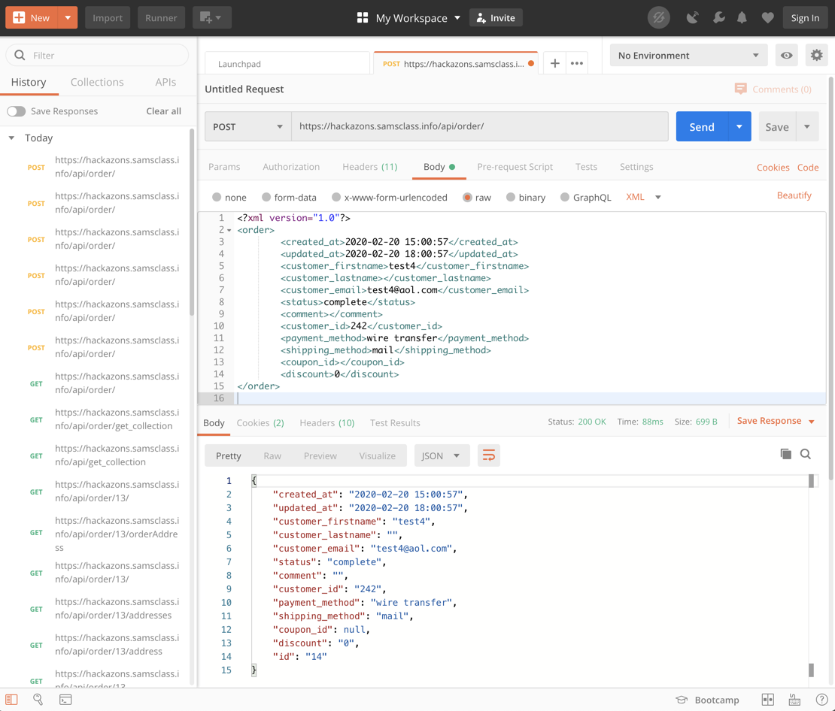Select the form-data body type

pyautogui.click(x=266, y=198)
